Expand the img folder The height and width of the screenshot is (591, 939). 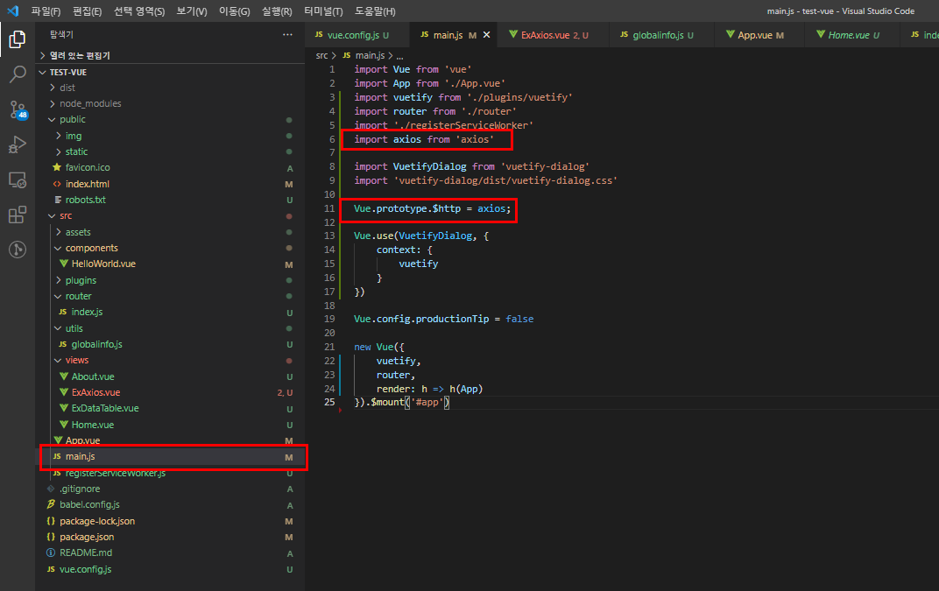(170, 136)
